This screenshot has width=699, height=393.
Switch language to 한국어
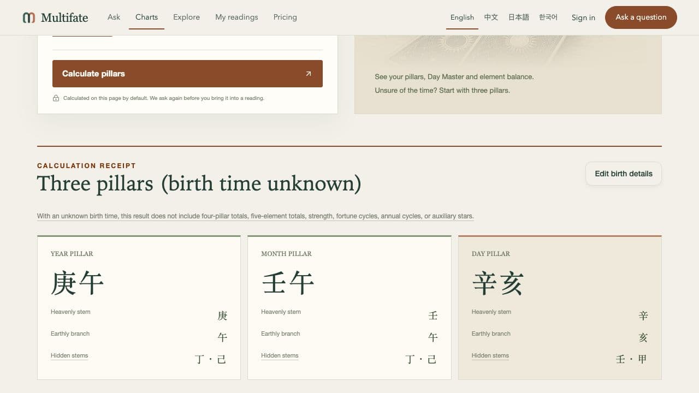pyautogui.click(x=548, y=17)
